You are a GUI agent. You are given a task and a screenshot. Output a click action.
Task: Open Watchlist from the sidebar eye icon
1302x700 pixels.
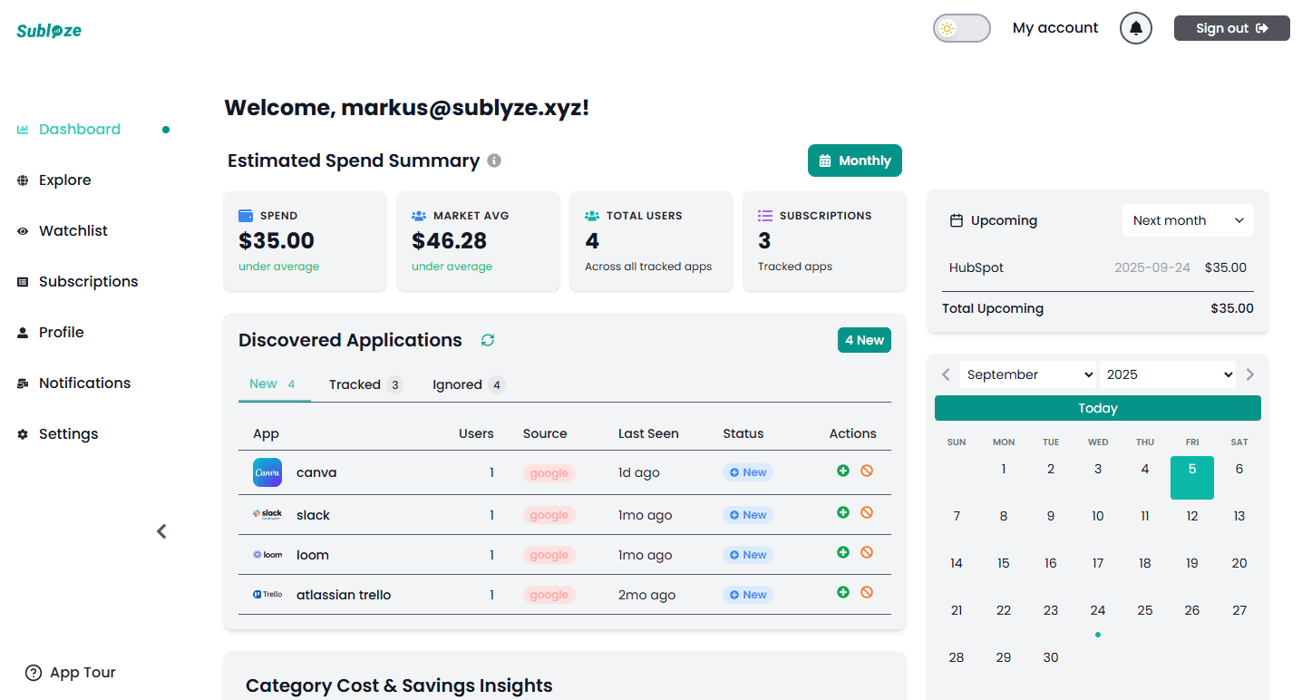coord(22,230)
